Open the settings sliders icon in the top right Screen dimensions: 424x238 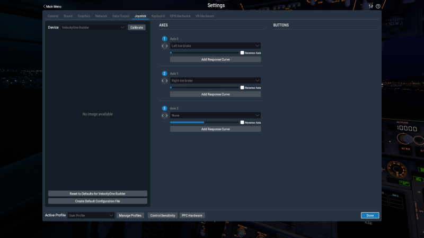[371, 6]
